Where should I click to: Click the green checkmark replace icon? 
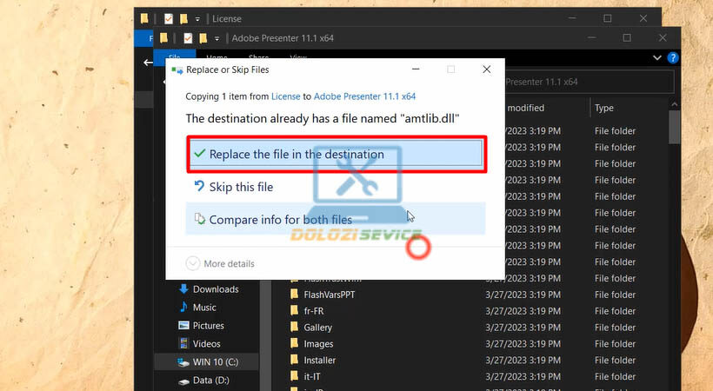[200, 154]
